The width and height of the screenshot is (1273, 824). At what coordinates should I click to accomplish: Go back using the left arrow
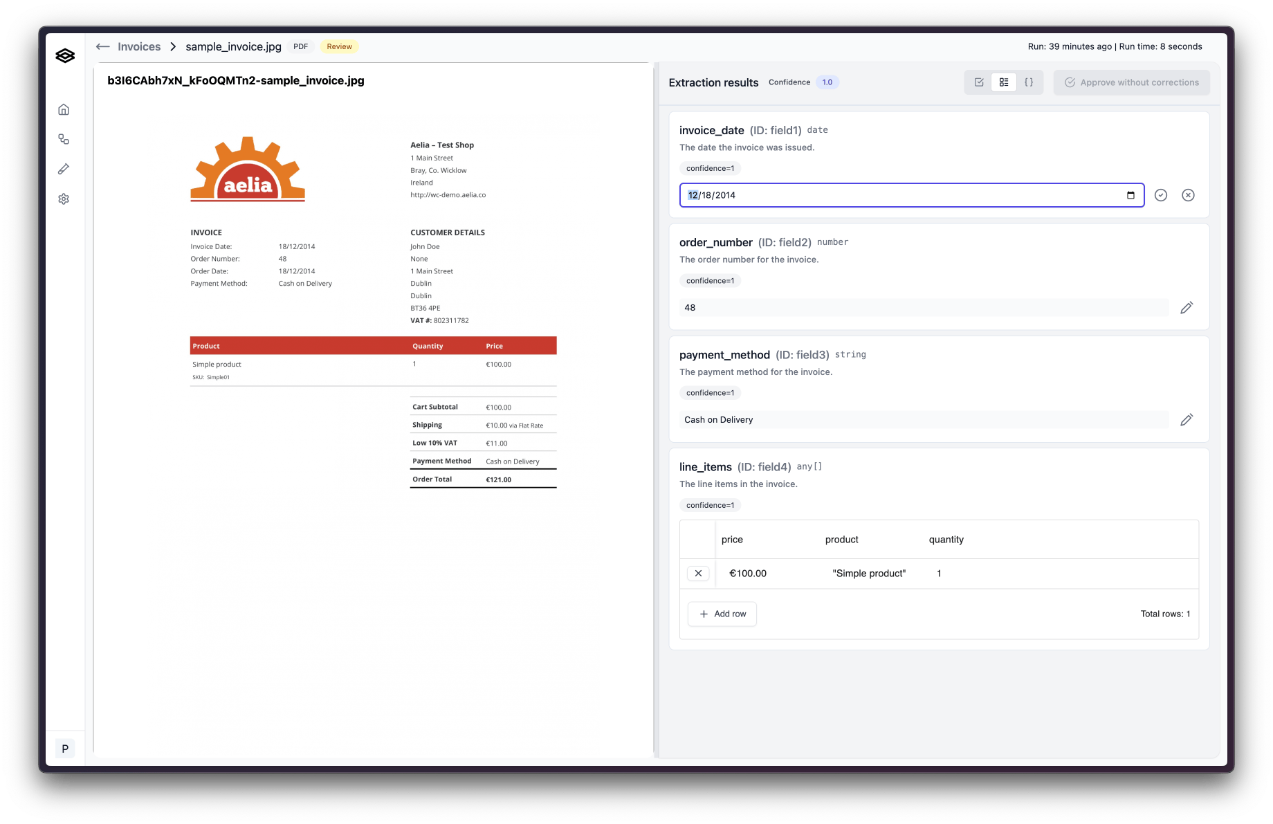pyautogui.click(x=102, y=46)
